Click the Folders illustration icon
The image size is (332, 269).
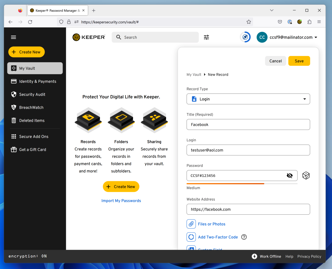(x=121, y=121)
